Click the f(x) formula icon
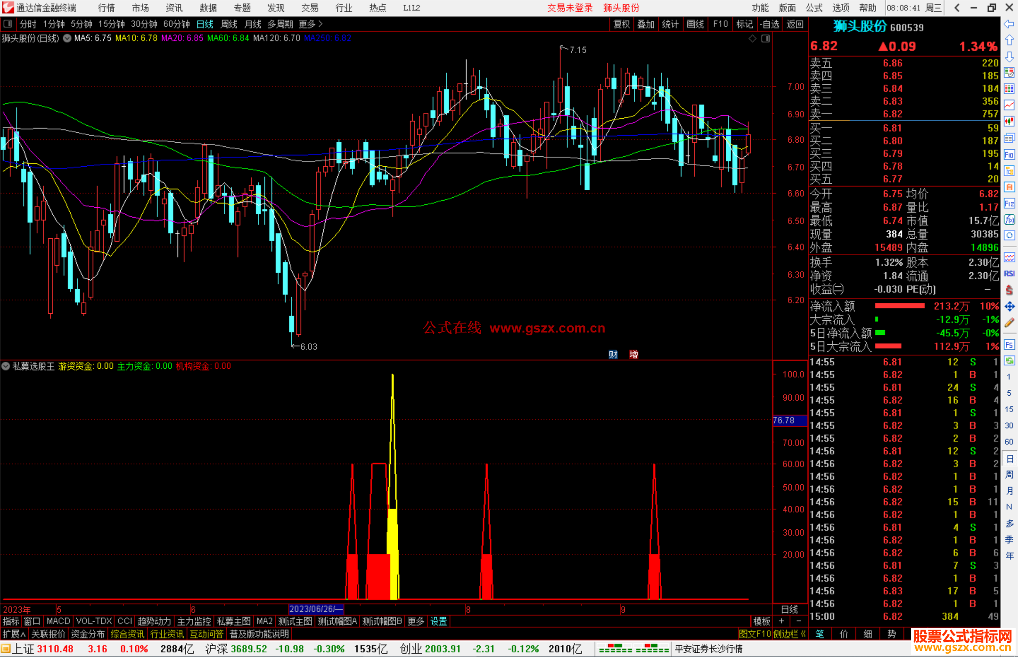Viewport: 1018px width, 657px height. tap(1009, 219)
